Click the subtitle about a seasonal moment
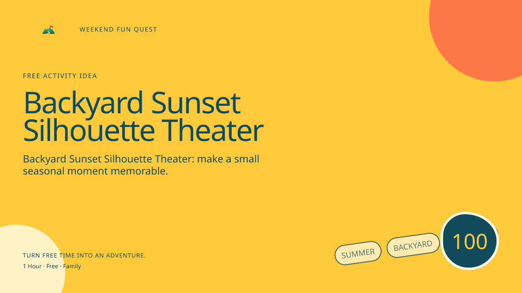522x293 pixels. click(x=141, y=165)
